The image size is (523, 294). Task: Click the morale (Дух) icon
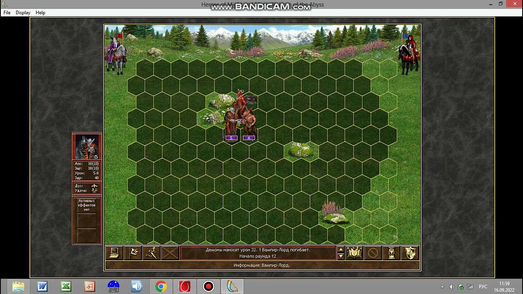(94, 186)
